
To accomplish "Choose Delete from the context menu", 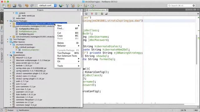I will [x=68, y=43].
